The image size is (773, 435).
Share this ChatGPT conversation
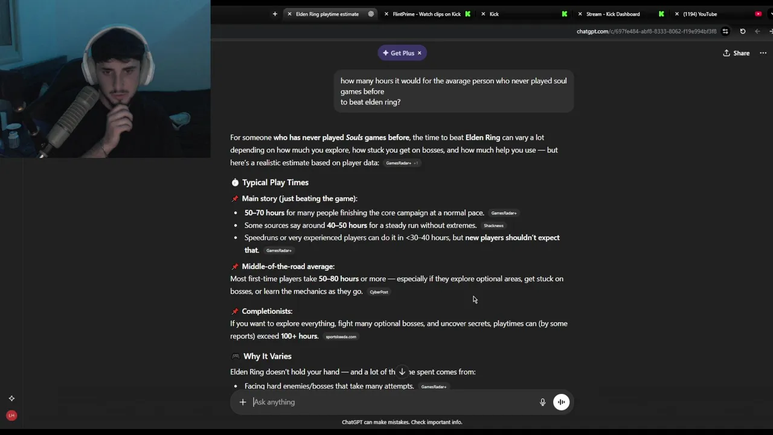pos(736,53)
